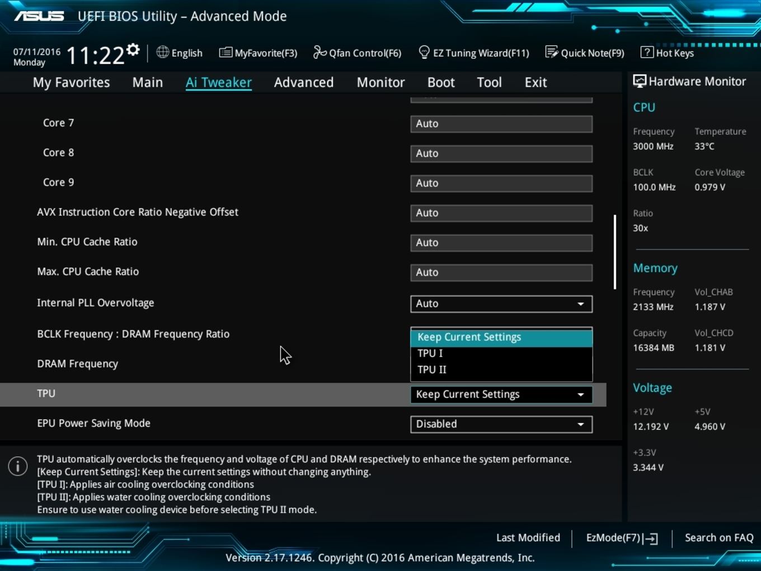The image size is (761, 571).
Task: Click the MyFavorite list icon
Action: [x=226, y=53]
